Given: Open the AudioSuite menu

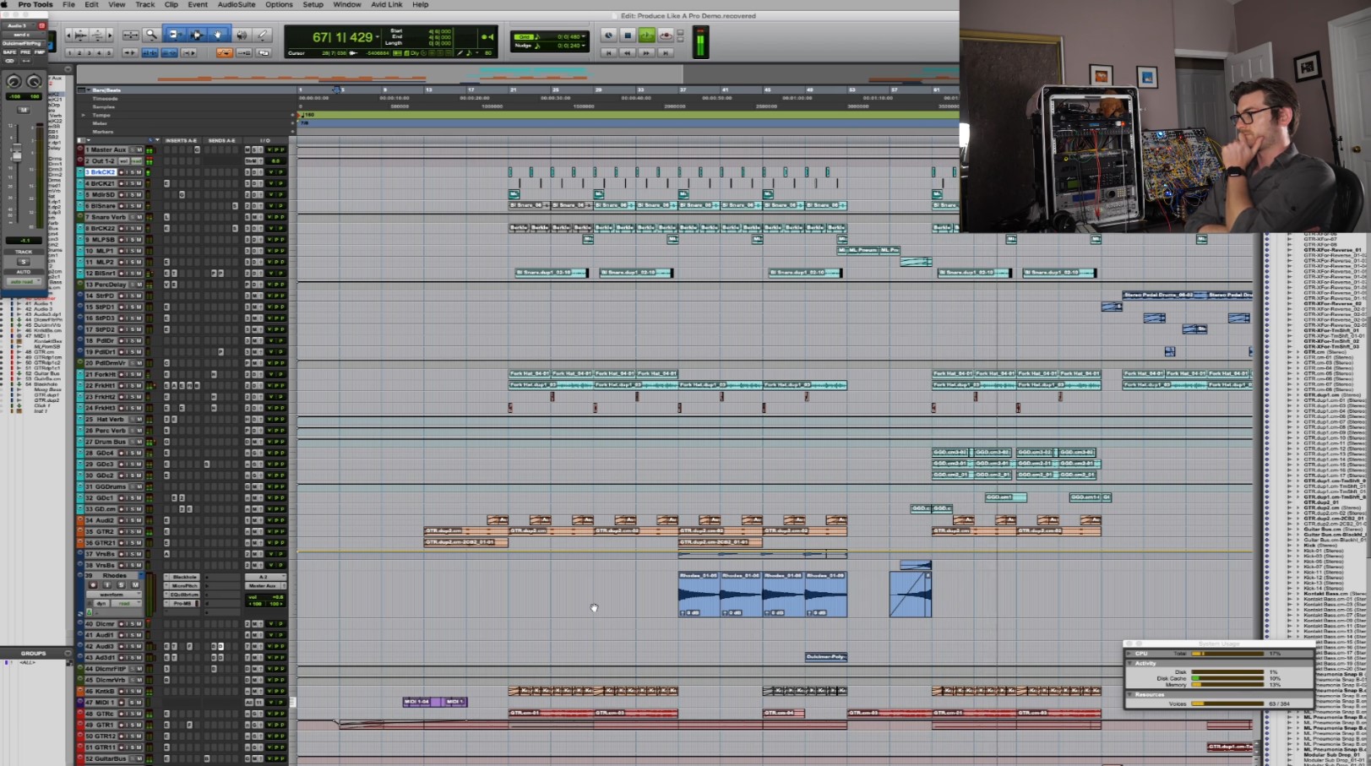Looking at the screenshot, I should coord(237,4).
